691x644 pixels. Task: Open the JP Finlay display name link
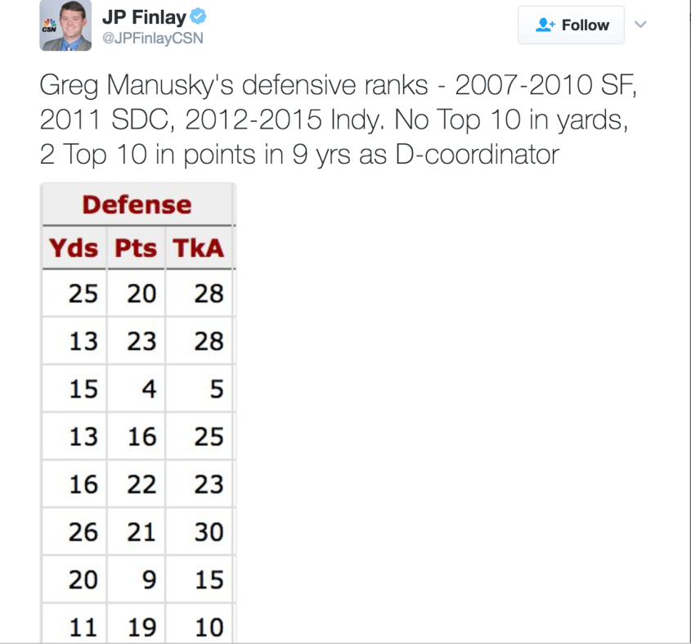(144, 17)
